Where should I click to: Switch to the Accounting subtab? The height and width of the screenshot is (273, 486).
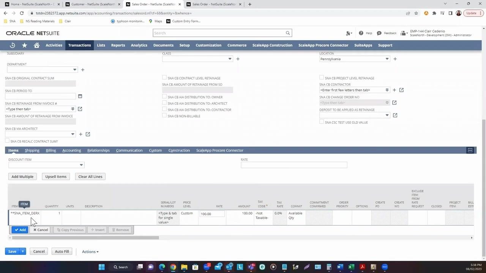[x=71, y=151]
